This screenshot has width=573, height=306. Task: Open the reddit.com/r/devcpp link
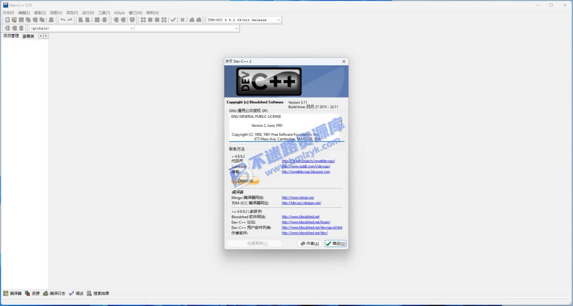click(306, 166)
